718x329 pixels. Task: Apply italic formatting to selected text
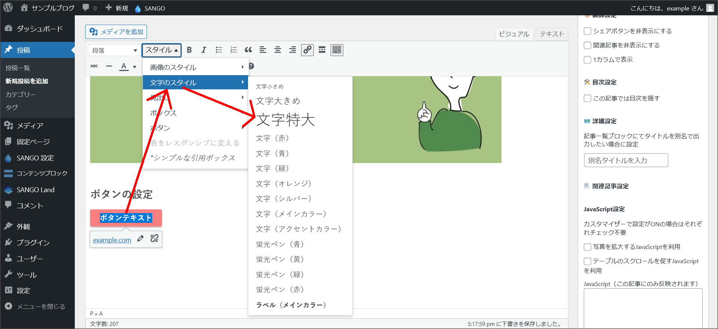tap(204, 50)
